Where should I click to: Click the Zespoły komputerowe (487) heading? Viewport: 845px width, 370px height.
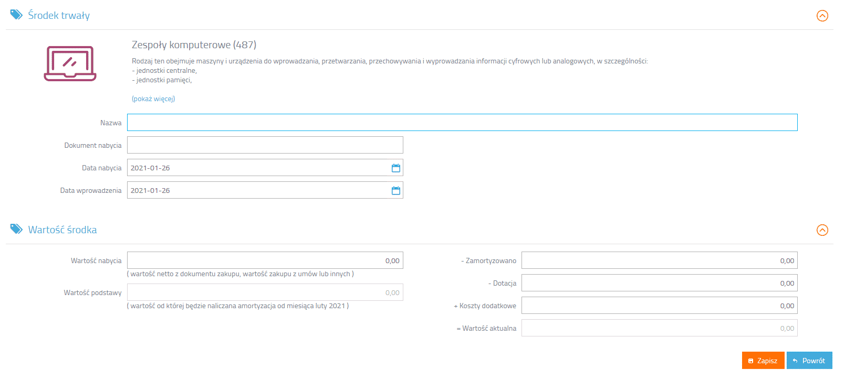coord(194,45)
